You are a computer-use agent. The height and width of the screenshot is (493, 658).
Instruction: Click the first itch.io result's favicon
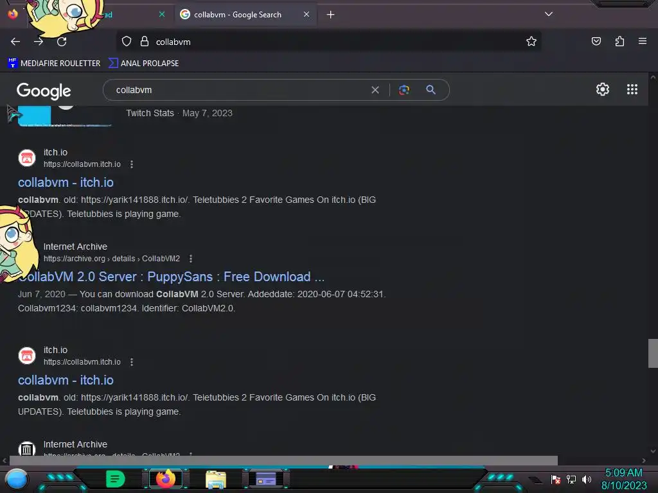click(27, 158)
